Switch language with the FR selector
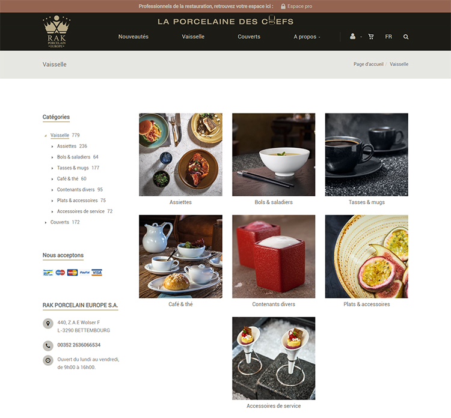 (388, 37)
